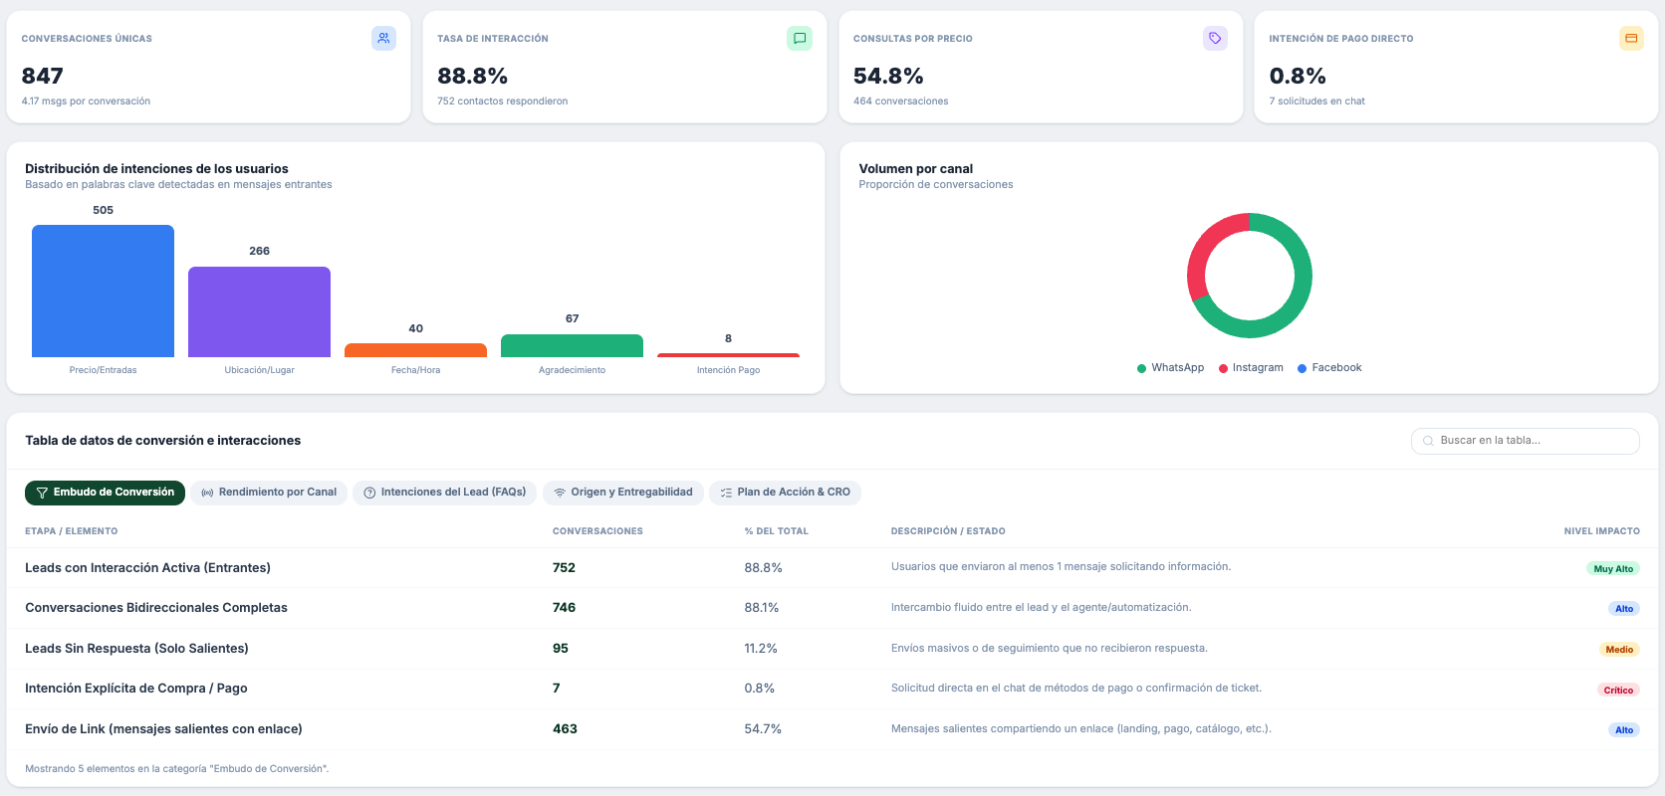Image resolution: width=1665 pixels, height=796 pixels.
Task: Click the 752 conversations table cell
Action: (564, 568)
